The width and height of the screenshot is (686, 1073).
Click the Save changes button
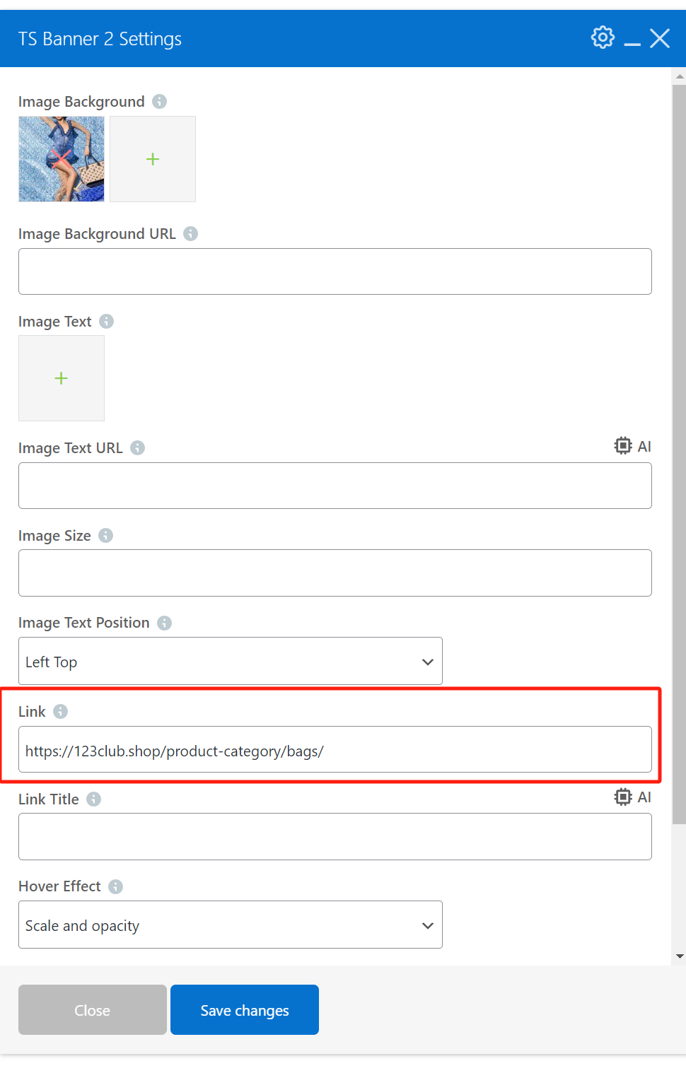244,1009
